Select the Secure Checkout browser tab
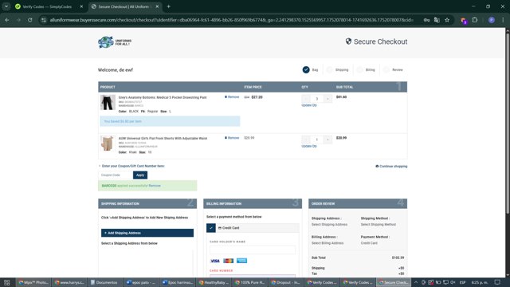The height and width of the screenshot is (287, 510). tap(124, 6)
